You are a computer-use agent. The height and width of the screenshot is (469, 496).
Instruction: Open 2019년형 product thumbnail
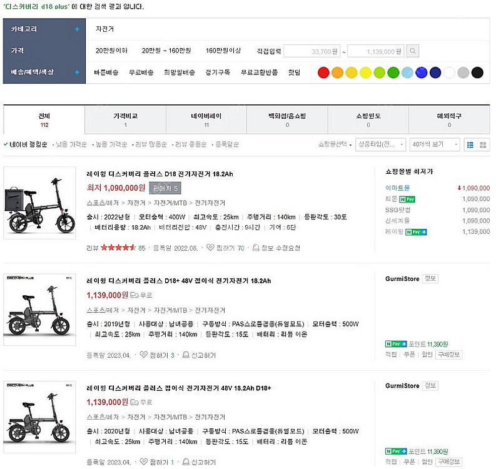pyautogui.click(x=39, y=310)
